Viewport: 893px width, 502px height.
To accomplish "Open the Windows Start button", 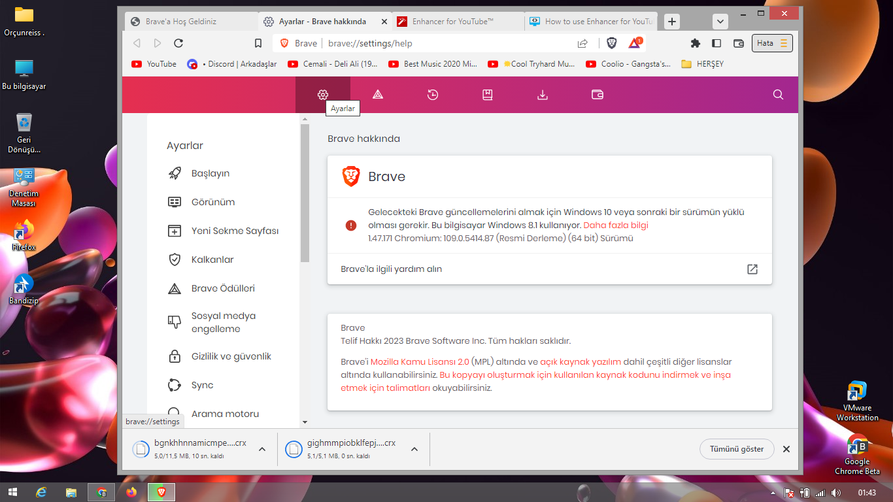I will click(12, 492).
